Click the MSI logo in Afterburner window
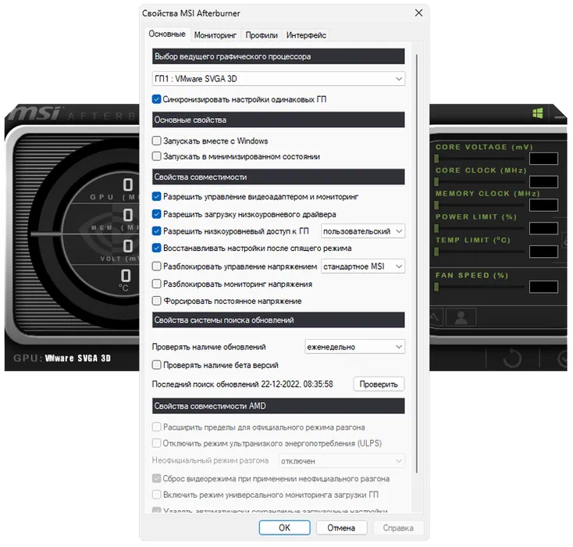The image size is (573, 547). (x=34, y=113)
